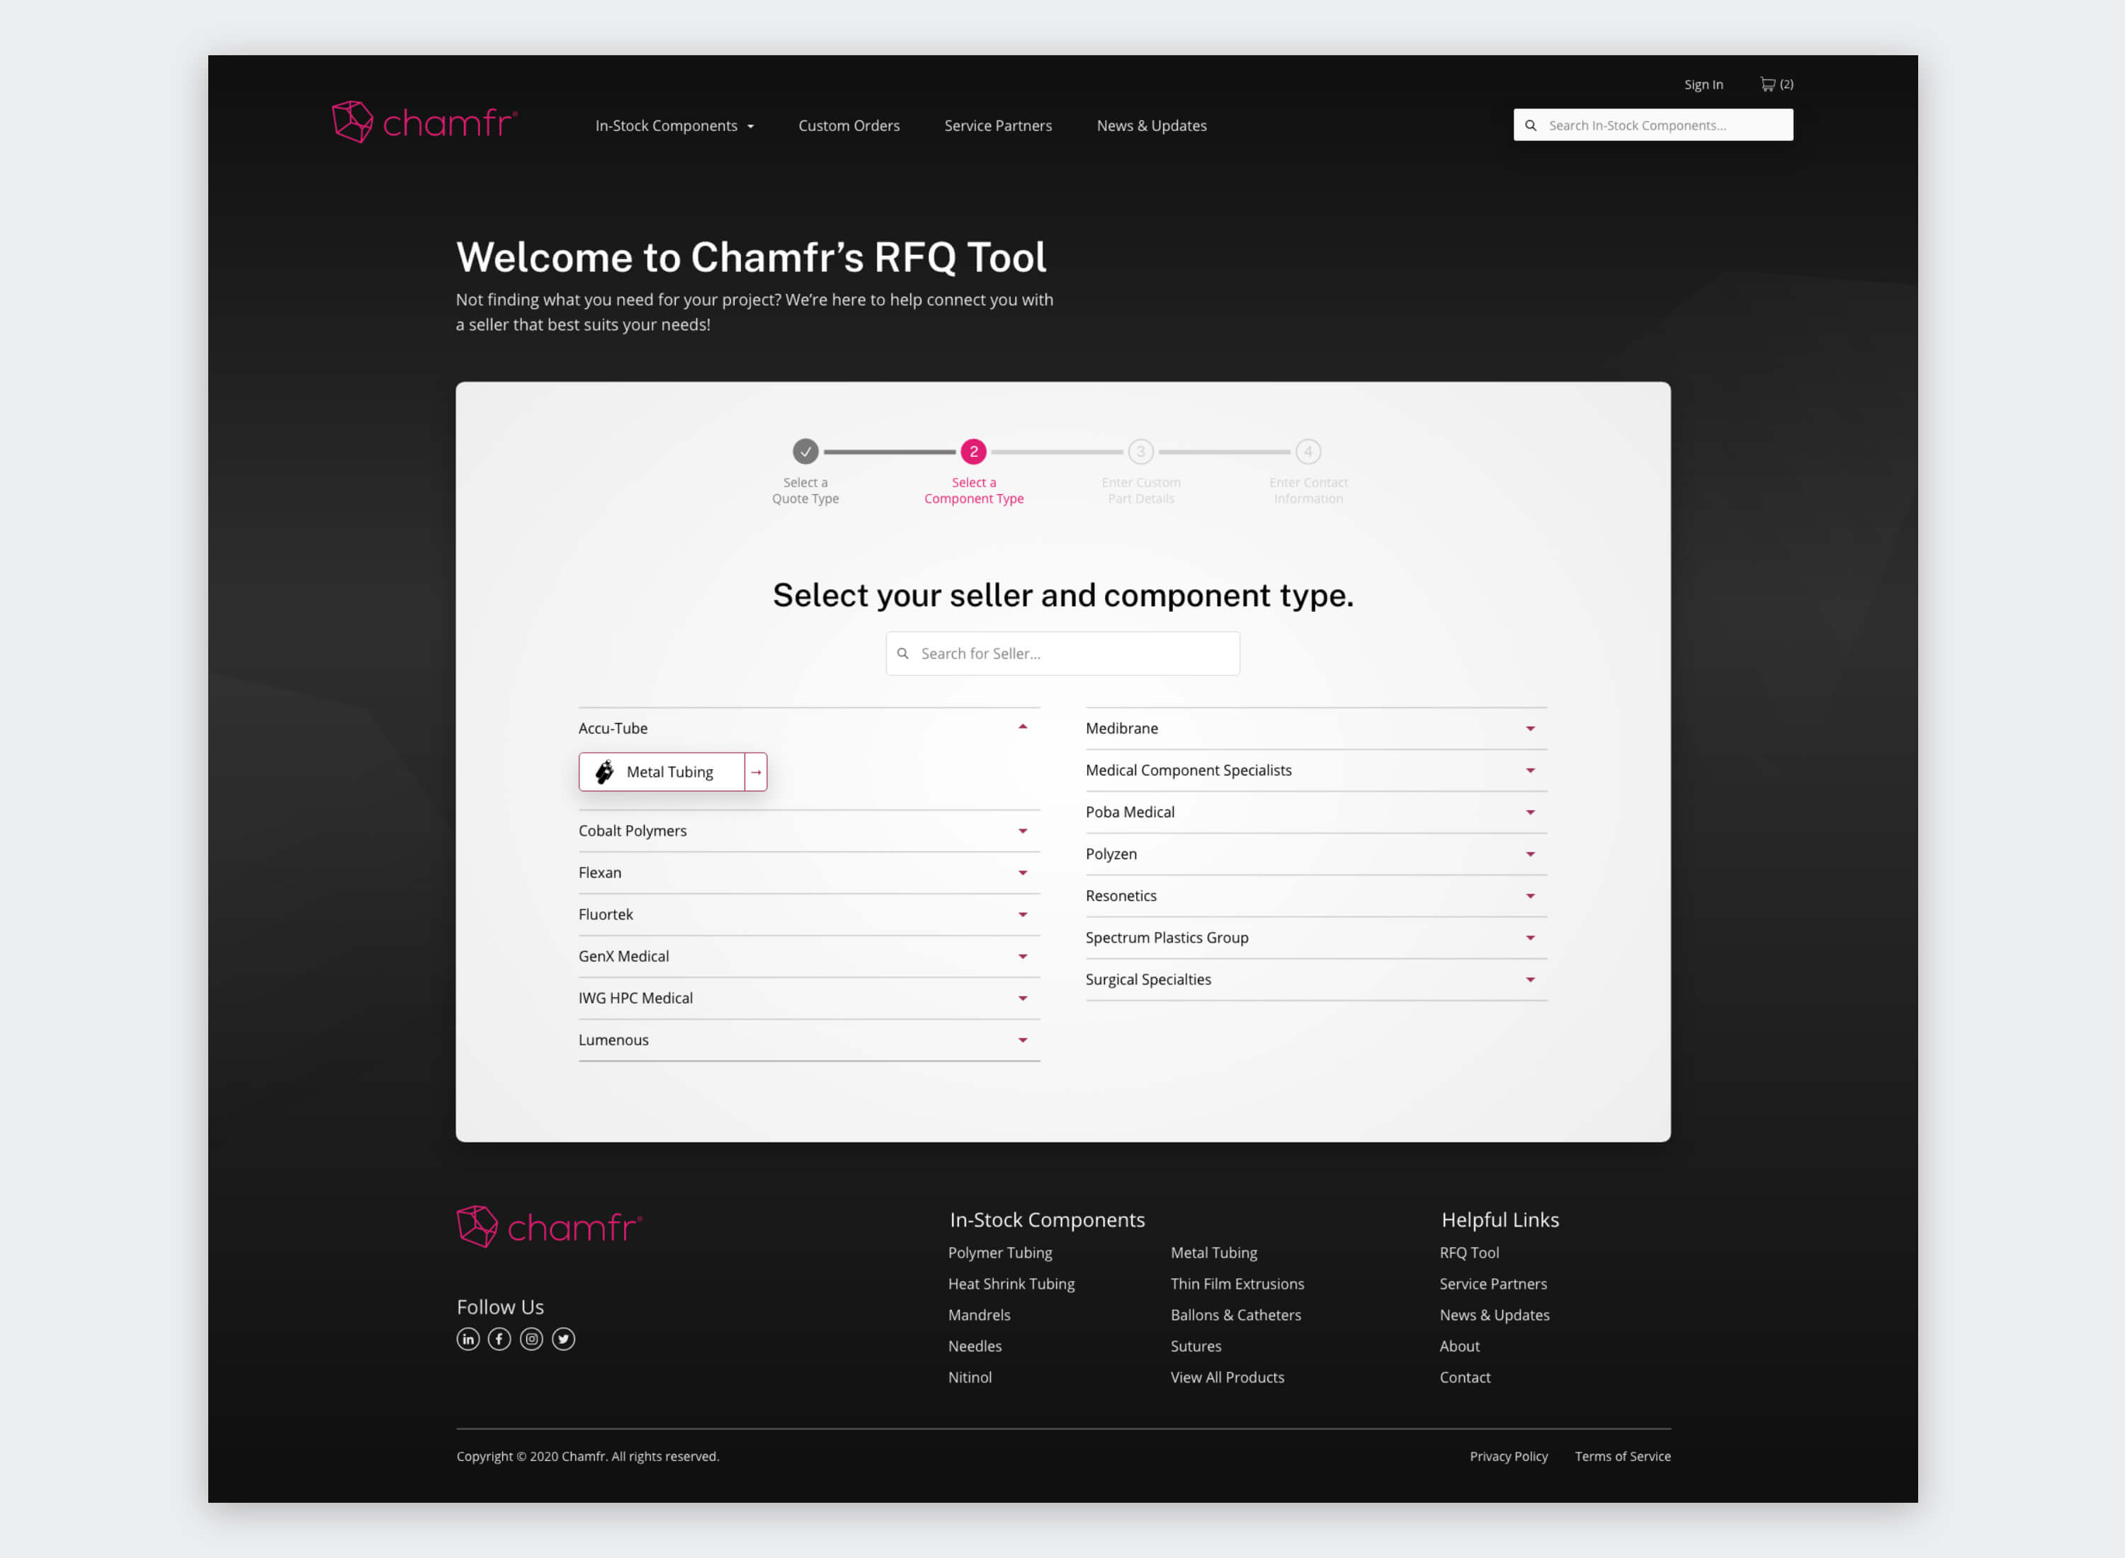Viewport: 2125px width, 1558px height.
Task: Open the Instagram social icon
Action: point(532,1339)
